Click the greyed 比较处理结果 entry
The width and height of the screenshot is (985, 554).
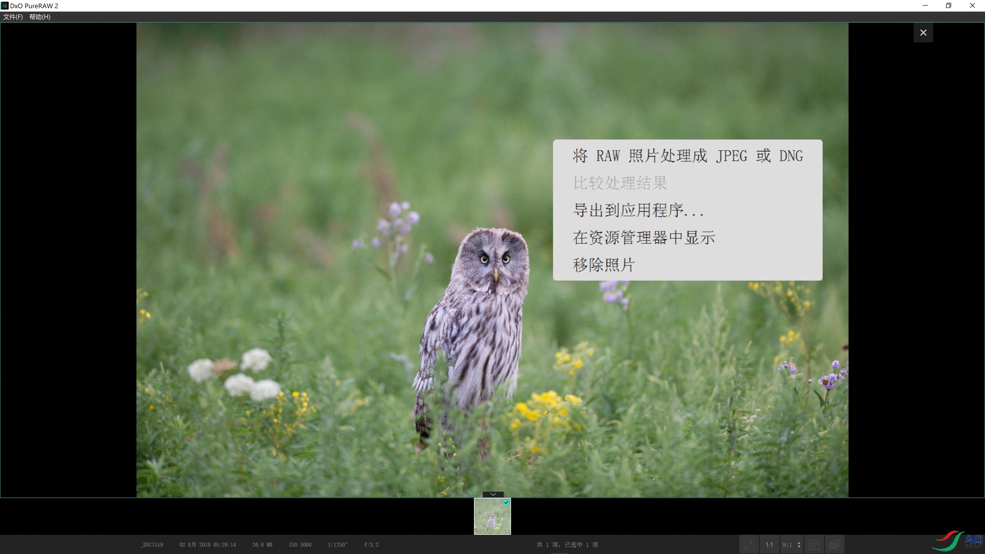(x=620, y=183)
